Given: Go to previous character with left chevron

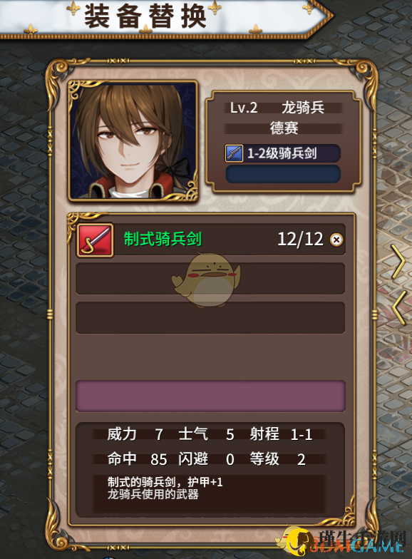Looking at the screenshot, I should click(x=399, y=308).
